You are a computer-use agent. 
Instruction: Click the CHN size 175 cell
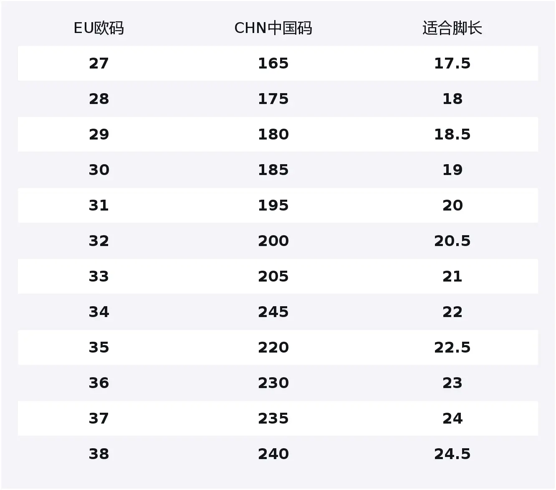[273, 99]
